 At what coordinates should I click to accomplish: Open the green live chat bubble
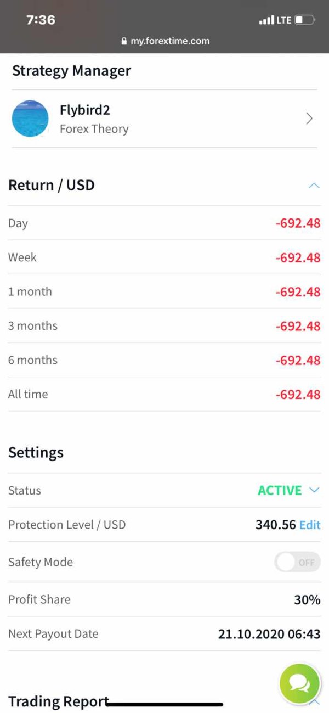tap(299, 683)
